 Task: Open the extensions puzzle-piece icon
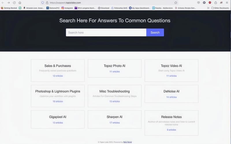point(215,3)
